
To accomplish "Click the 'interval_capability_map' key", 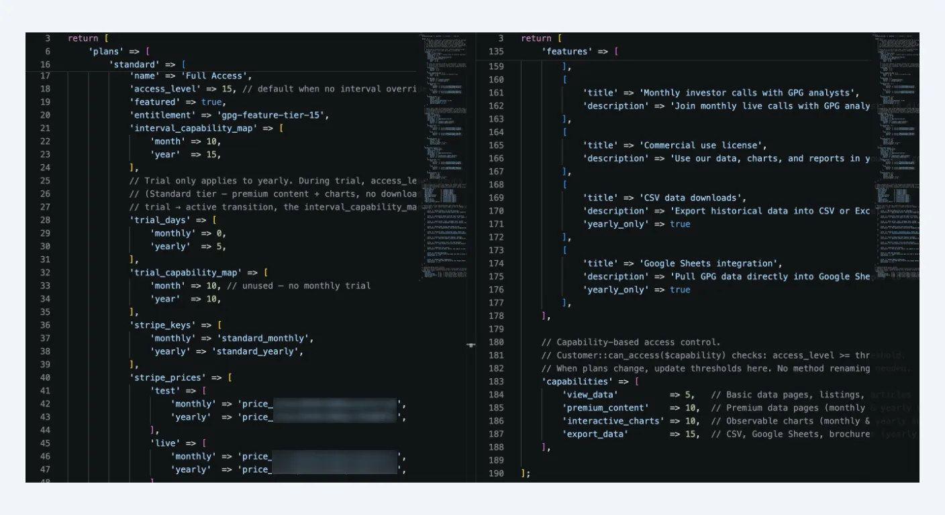I will click(x=193, y=128).
